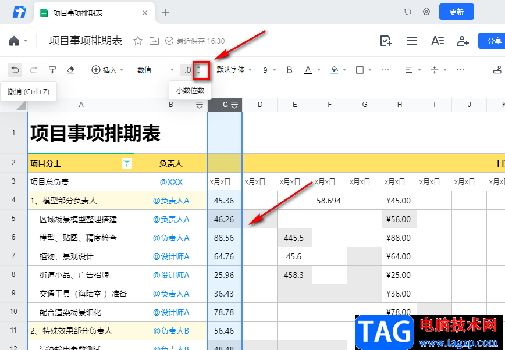Screen dimensions: 505x350
Task: Select cell containing 458.3
Action: click(294, 275)
